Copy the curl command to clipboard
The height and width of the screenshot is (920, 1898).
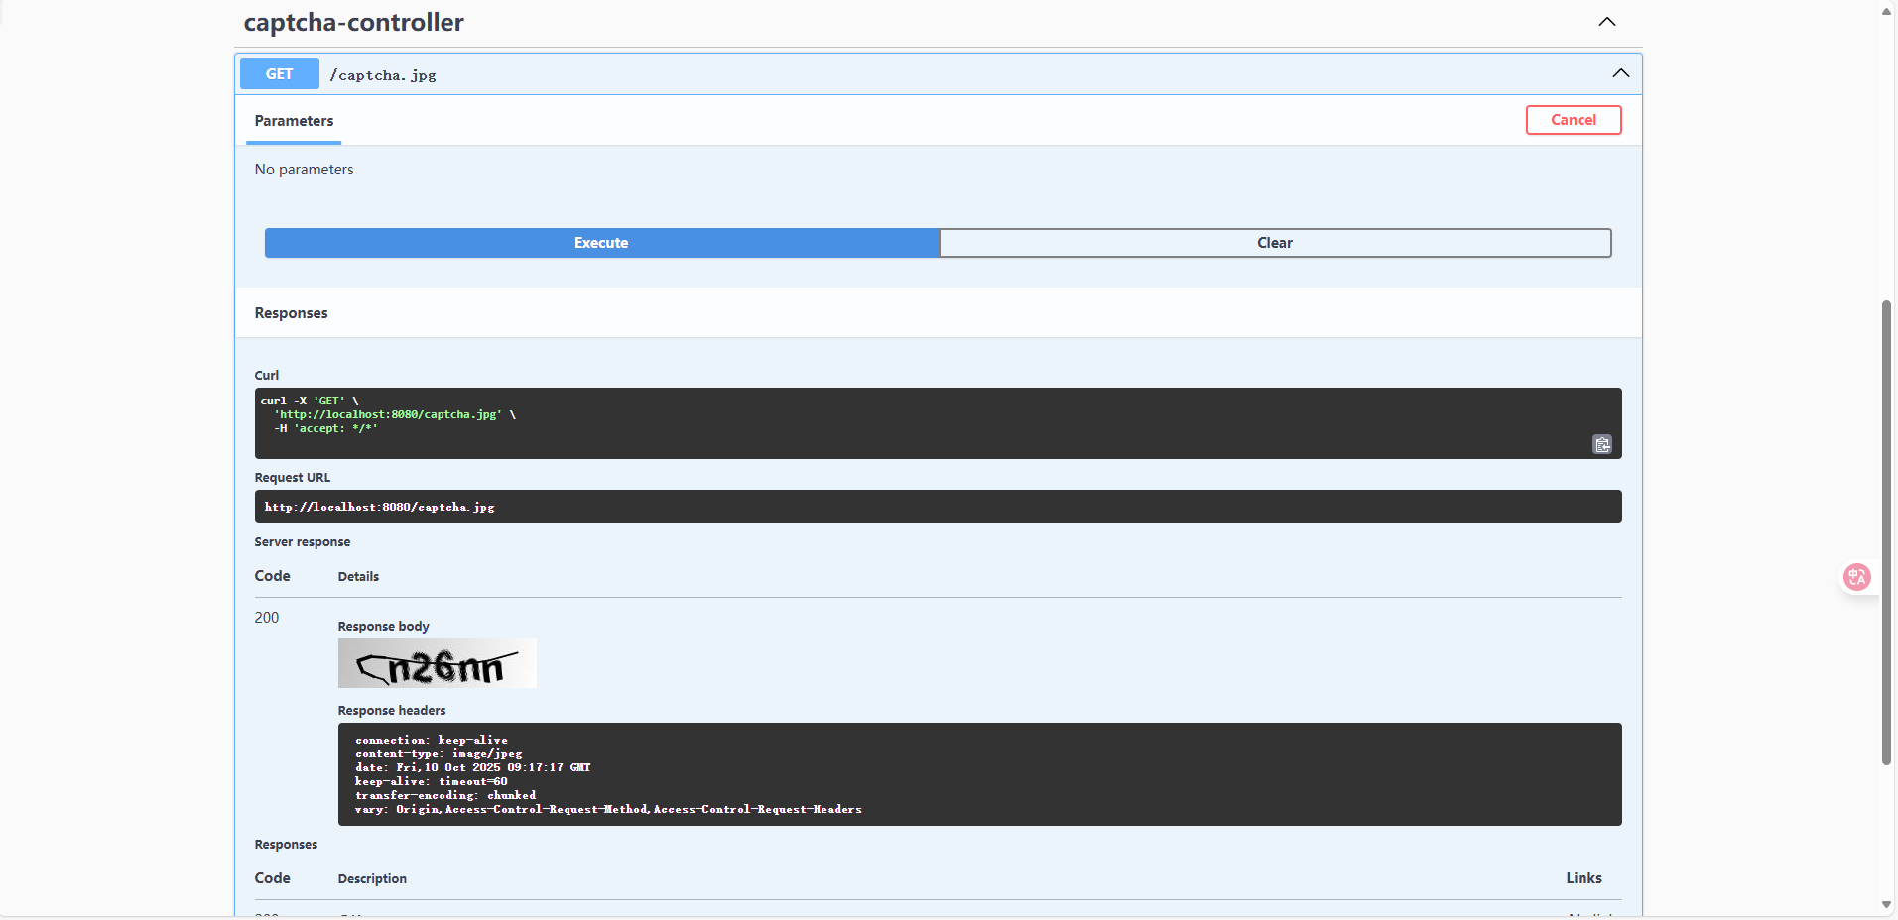1601,444
